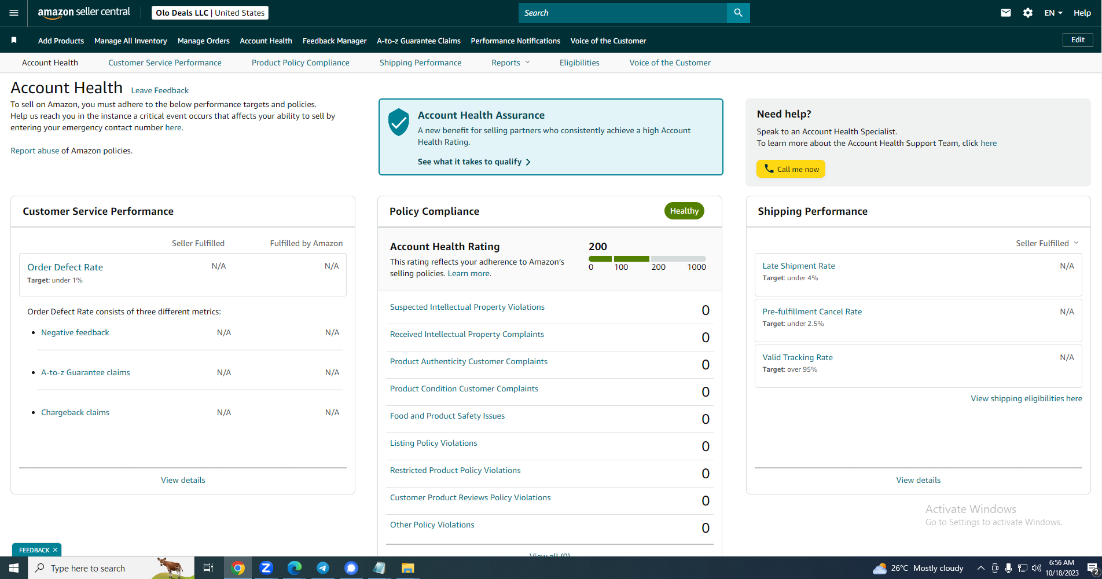This screenshot has height=579, width=1102.
Task: Open A-to-z Guarantee Claims in favorites bar
Action: [419, 41]
